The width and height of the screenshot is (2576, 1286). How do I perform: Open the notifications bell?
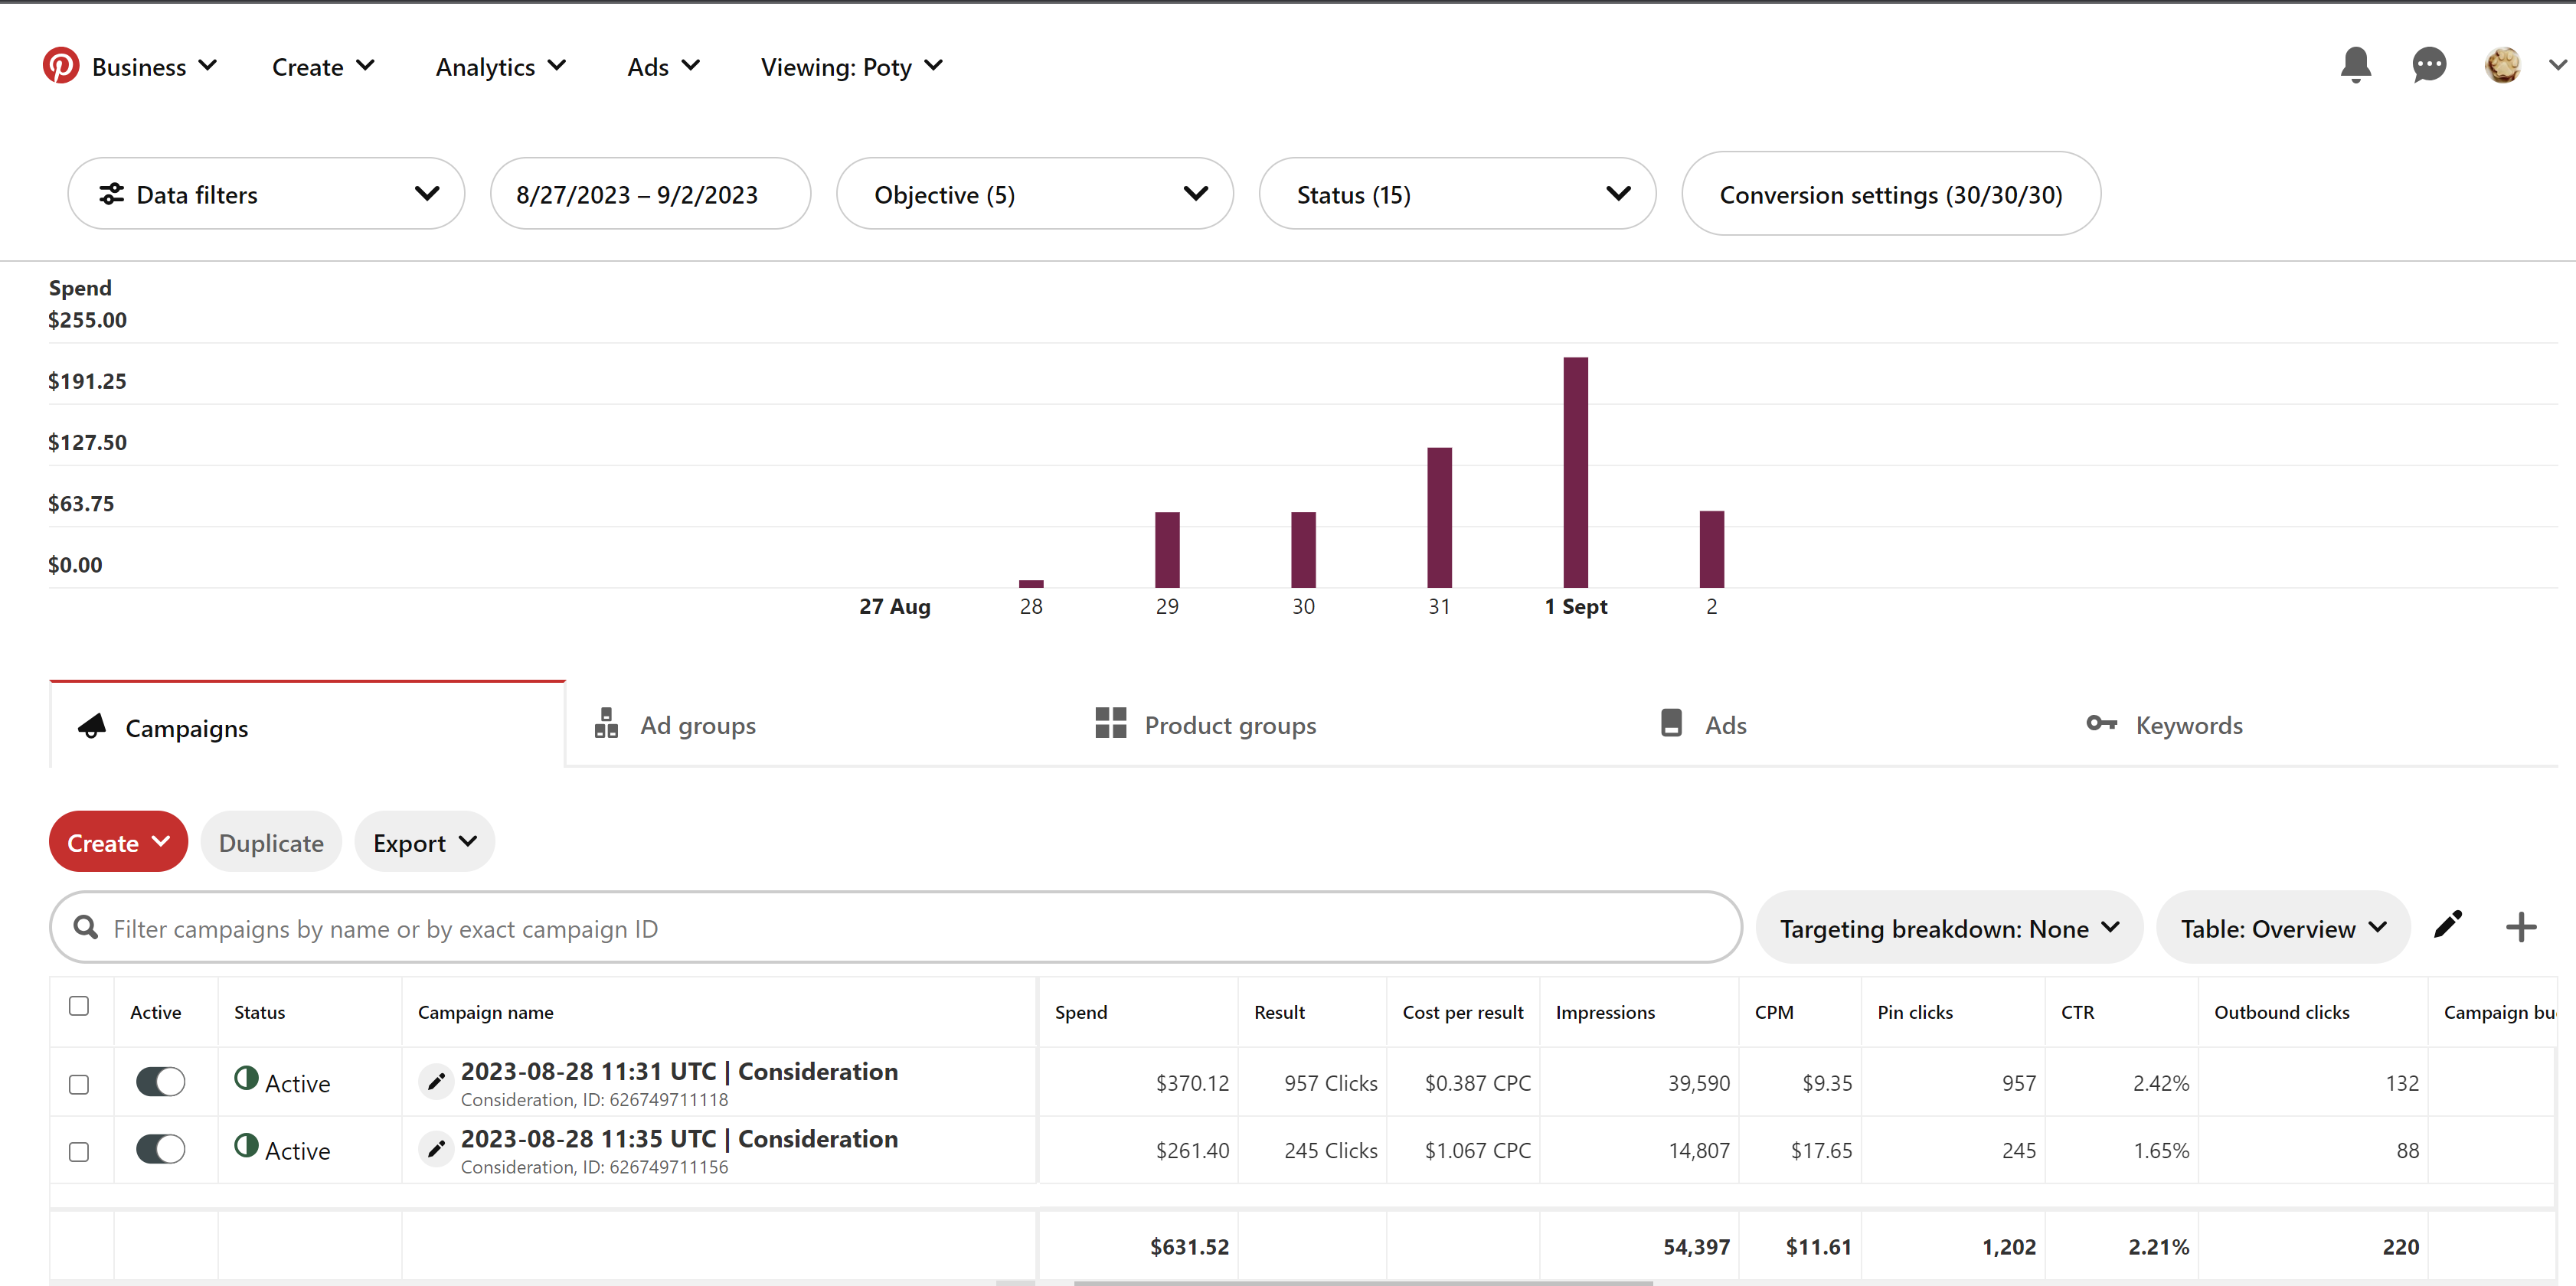click(x=2355, y=65)
